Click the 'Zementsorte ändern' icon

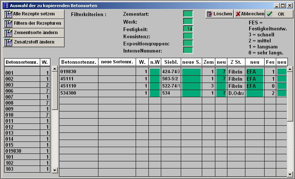click(8, 33)
